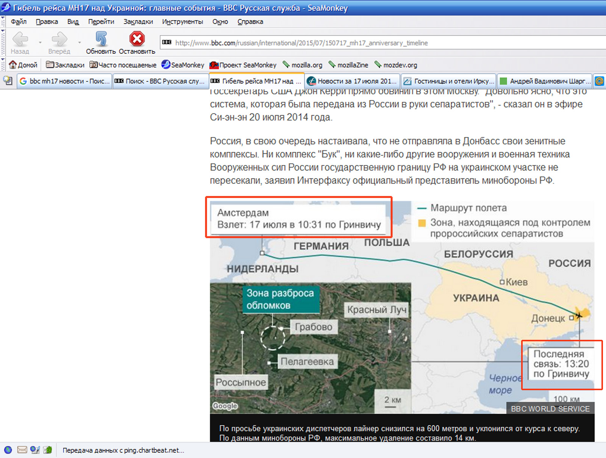Image resolution: width=606 pixels, height=458 pixels.
Task: Open SeaMonkey bookmark
Action: (x=183, y=65)
